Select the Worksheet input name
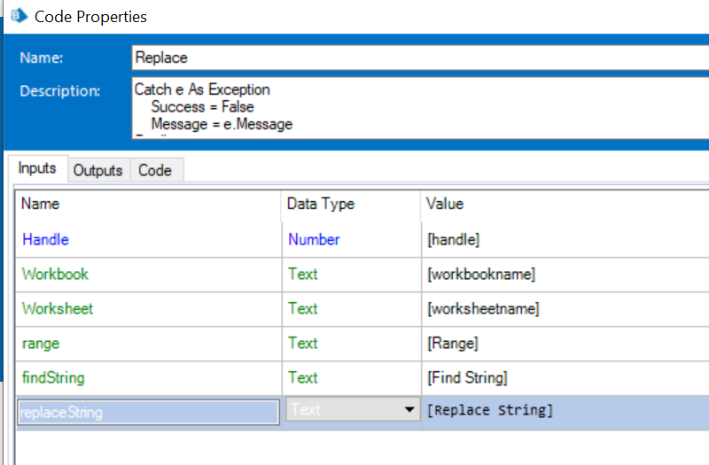The image size is (709, 465). point(58,308)
